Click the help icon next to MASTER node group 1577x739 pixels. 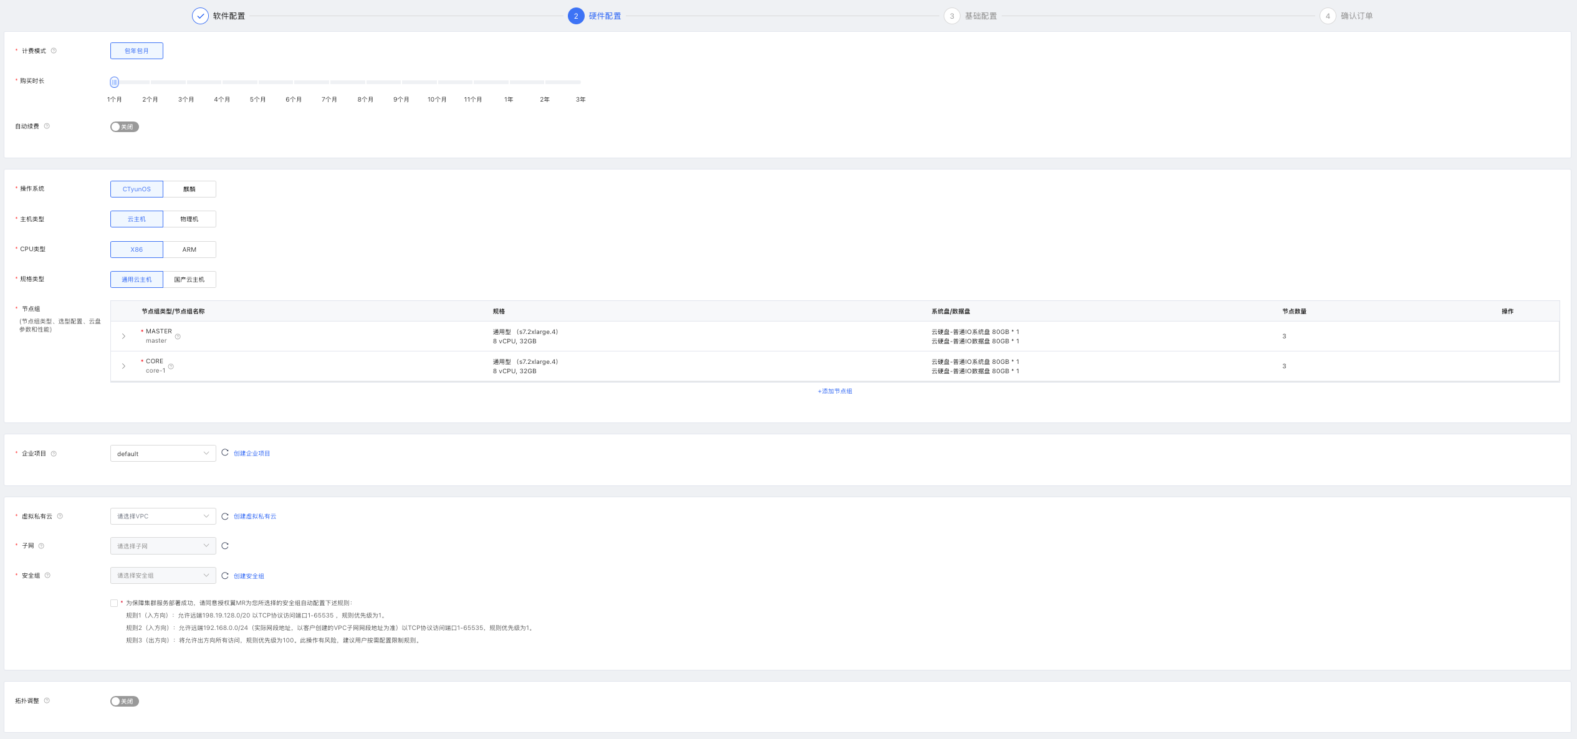[x=178, y=336]
